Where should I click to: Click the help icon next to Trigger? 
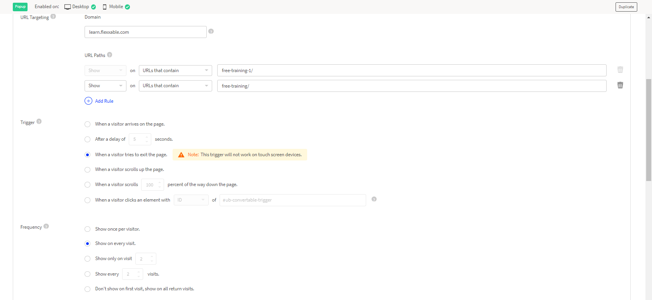39,122
